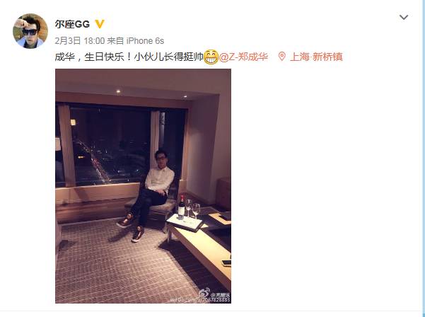Click the 来自 source label
This screenshot has height=317, width=425.
115,41
